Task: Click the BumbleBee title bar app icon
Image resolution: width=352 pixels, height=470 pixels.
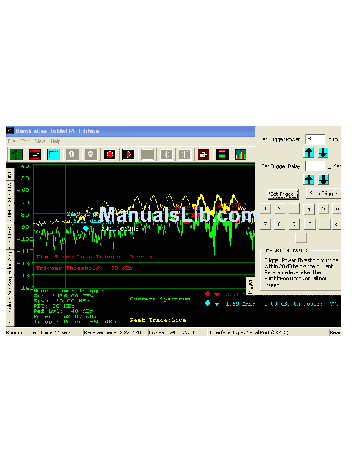Action: pyautogui.click(x=10, y=131)
